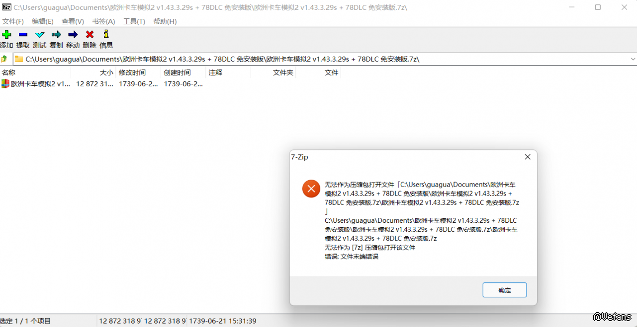Sort by the 文件 column header
The height and width of the screenshot is (327, 637).
(318, 72)
